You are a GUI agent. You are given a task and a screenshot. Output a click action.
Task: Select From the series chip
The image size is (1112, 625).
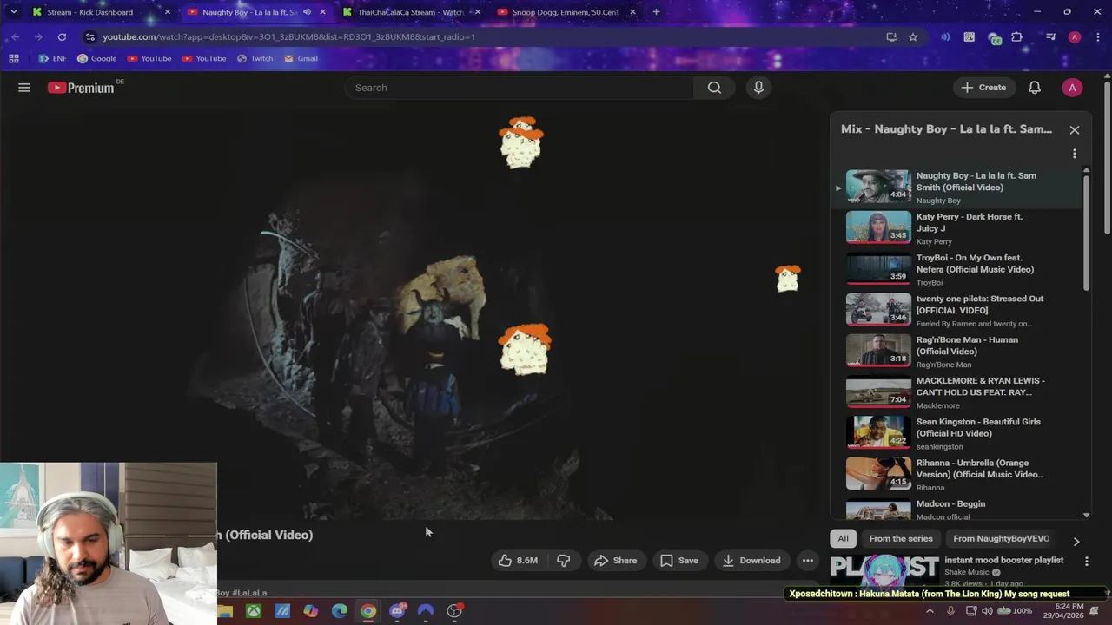click(901, 539)
